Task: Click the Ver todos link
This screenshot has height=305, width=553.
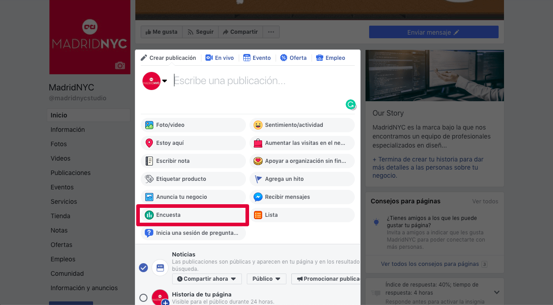Action: click(x=485, y=202)
